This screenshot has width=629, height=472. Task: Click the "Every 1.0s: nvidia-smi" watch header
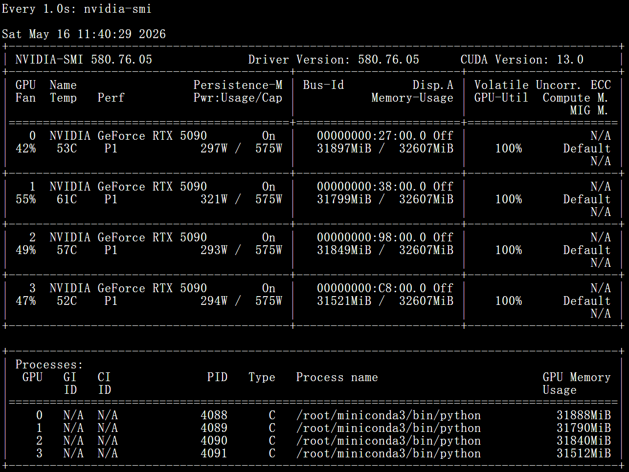point(77,9)
